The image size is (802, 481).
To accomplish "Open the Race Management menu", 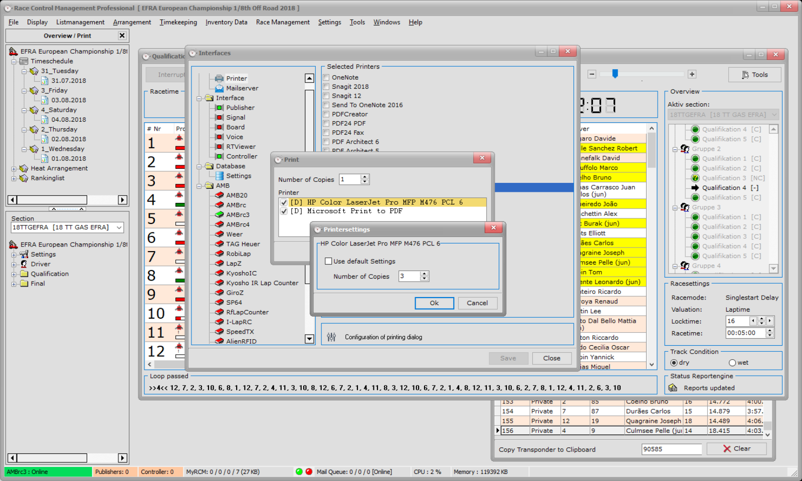I will 282,22.
